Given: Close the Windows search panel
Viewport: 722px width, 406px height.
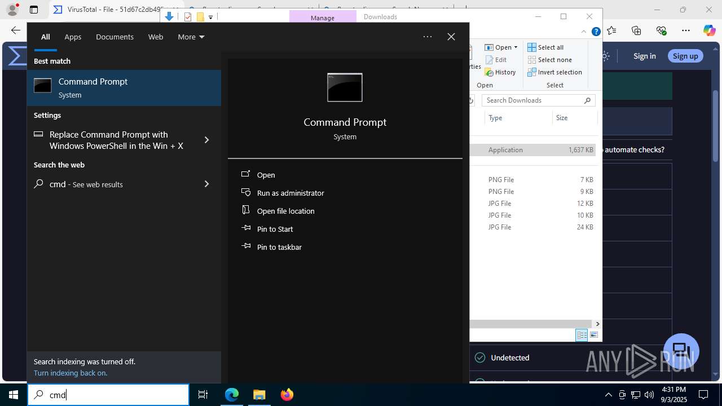Looking at the screenshot, I should pos(451,37).
